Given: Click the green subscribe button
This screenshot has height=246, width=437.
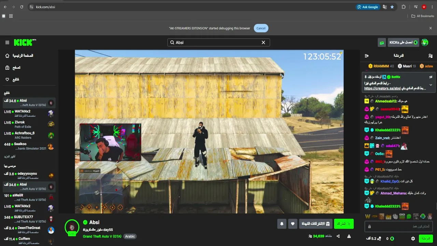Looking at the screenshot, I should point(344,224).
